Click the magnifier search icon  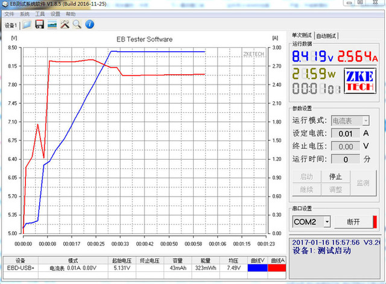[x=77, y=25]
